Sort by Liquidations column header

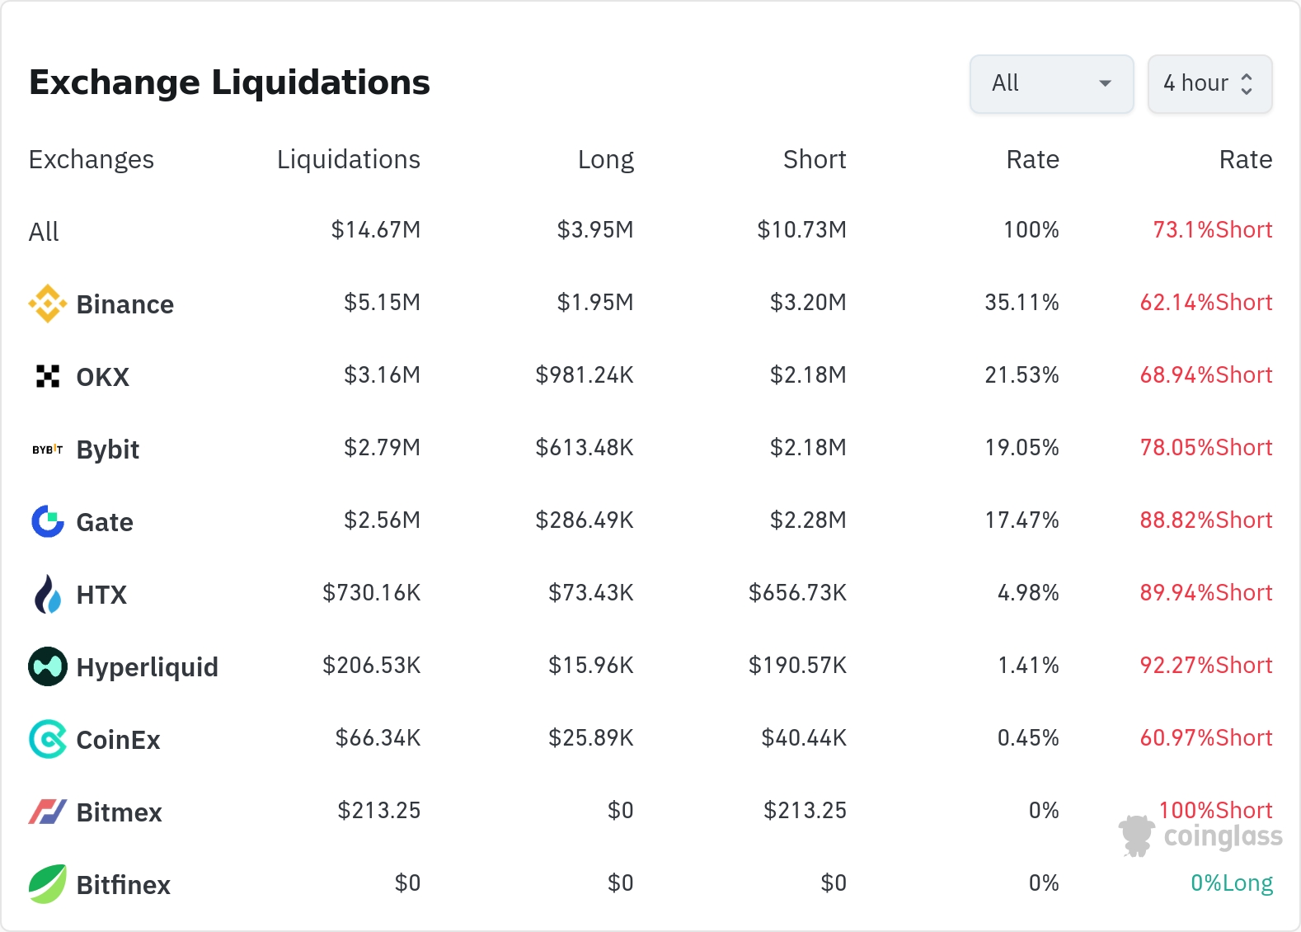point(348,159)
